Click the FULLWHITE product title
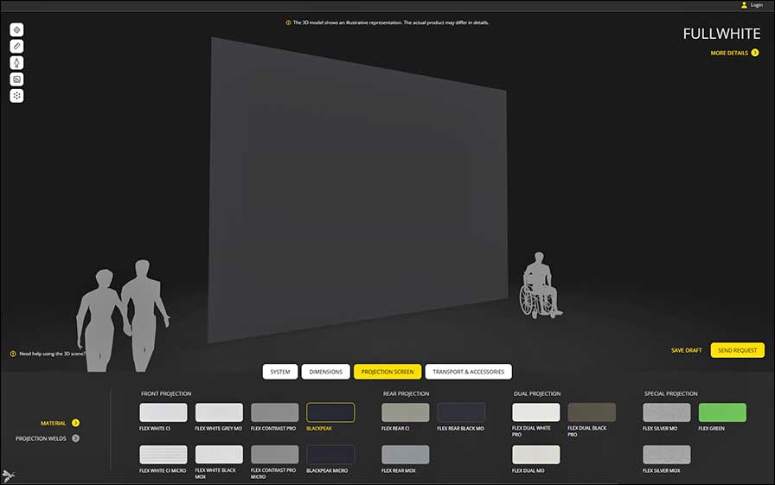 coord(721,34)
